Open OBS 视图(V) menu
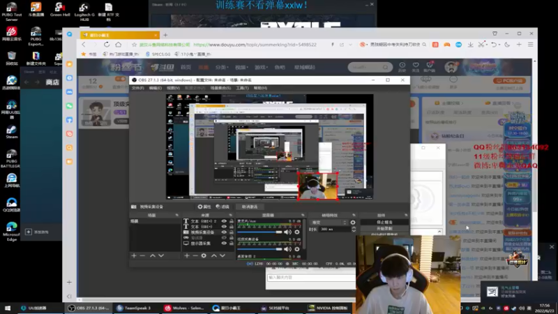 173,88
